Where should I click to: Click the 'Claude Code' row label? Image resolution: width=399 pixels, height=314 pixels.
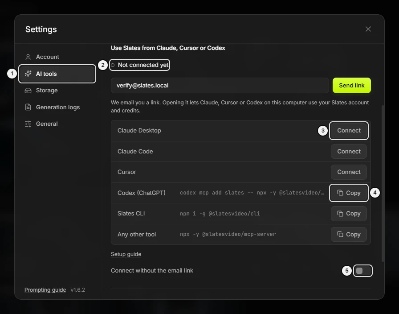point(135,151)
